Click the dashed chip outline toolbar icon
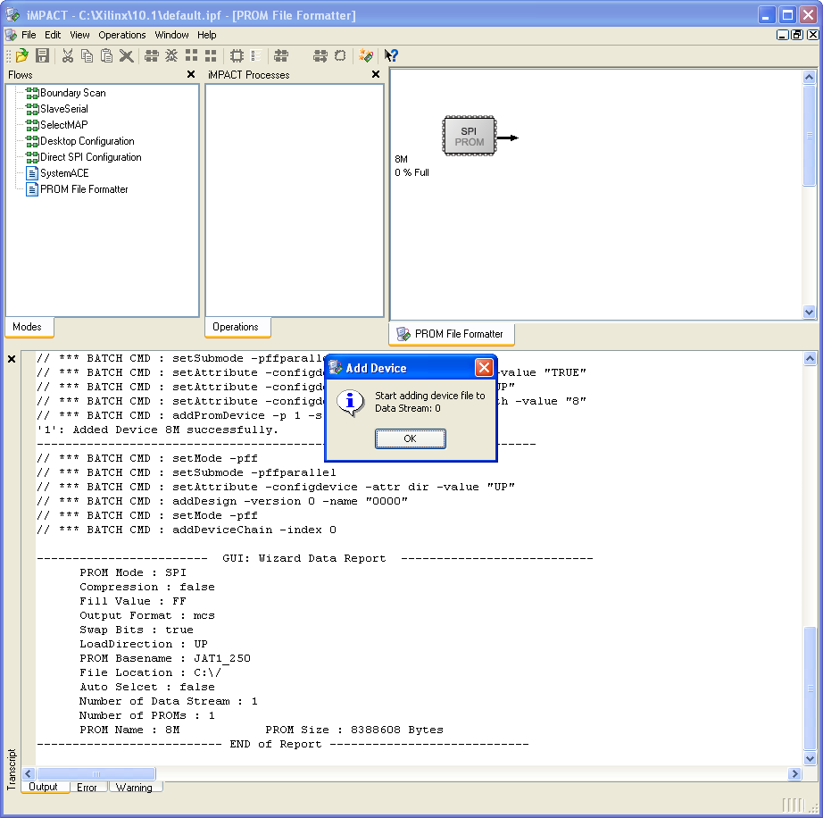The height and width of the screenshot is (818, 823). 340,55
